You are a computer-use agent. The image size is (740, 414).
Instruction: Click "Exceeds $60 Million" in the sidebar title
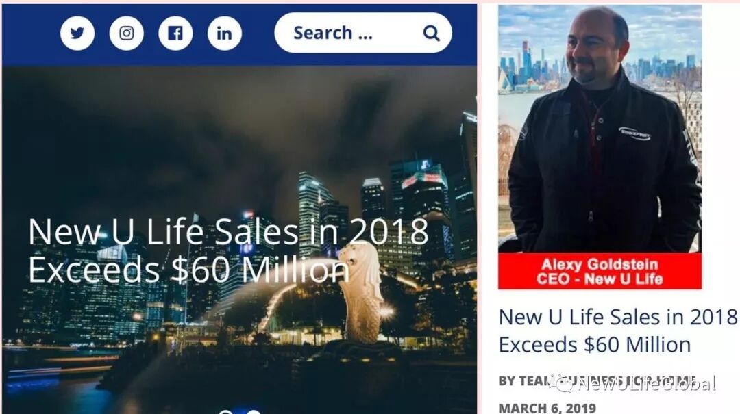coord(595,345)
